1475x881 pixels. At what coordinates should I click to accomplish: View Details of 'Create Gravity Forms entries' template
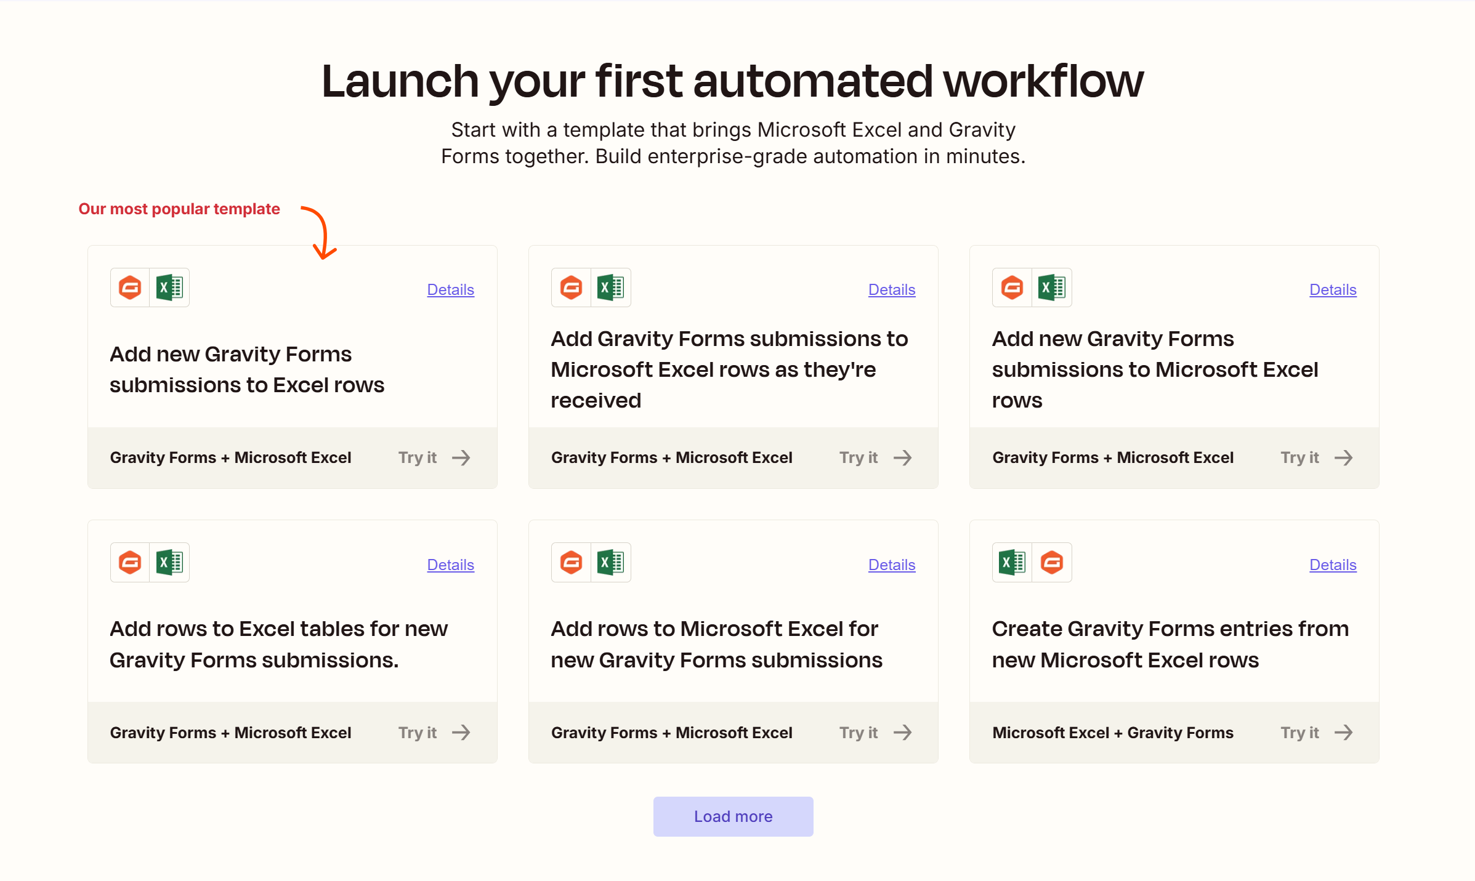click(x=1332, y=565)
